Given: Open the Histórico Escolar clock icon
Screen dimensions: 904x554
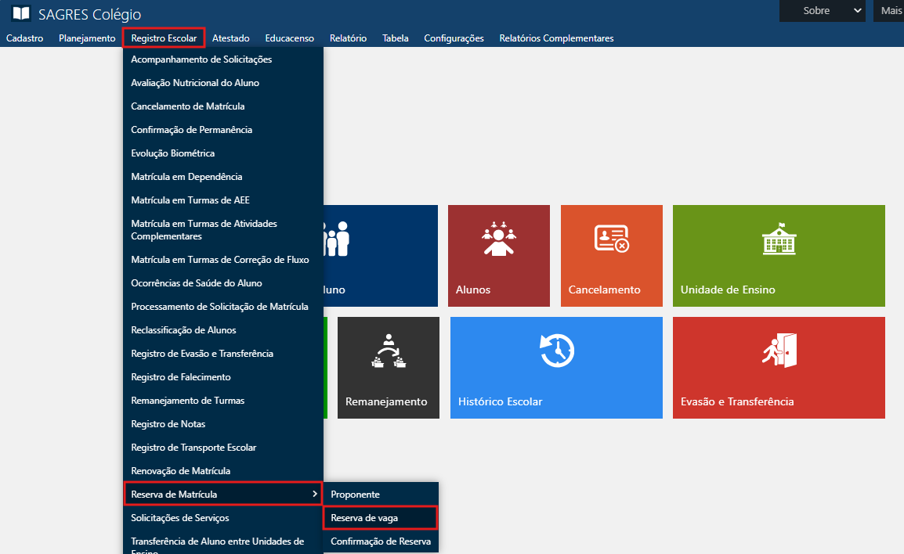Looking at the screenshot, I should pos(556,350).
